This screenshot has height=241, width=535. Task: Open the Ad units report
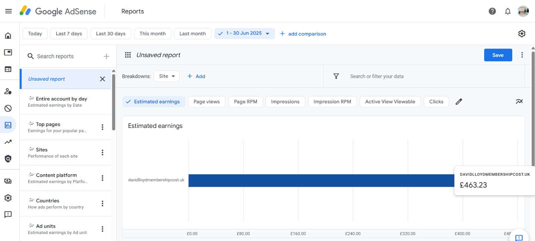point(66,229)
